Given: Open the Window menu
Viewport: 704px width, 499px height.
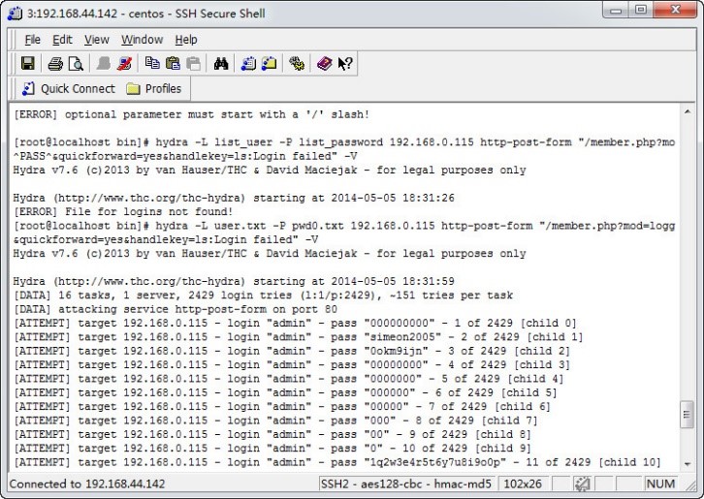Looking at the screenshot, I should click(x=142, y=40).
